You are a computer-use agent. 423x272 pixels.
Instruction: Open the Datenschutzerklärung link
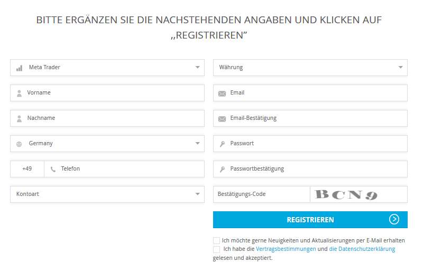click(x=362, y=249)
